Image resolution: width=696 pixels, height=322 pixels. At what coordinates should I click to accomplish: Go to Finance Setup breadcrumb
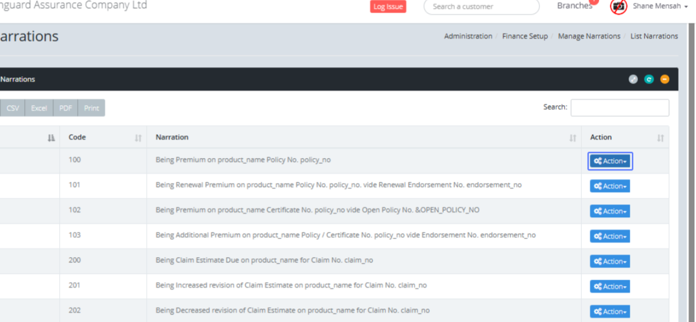(x=525, y=36)
